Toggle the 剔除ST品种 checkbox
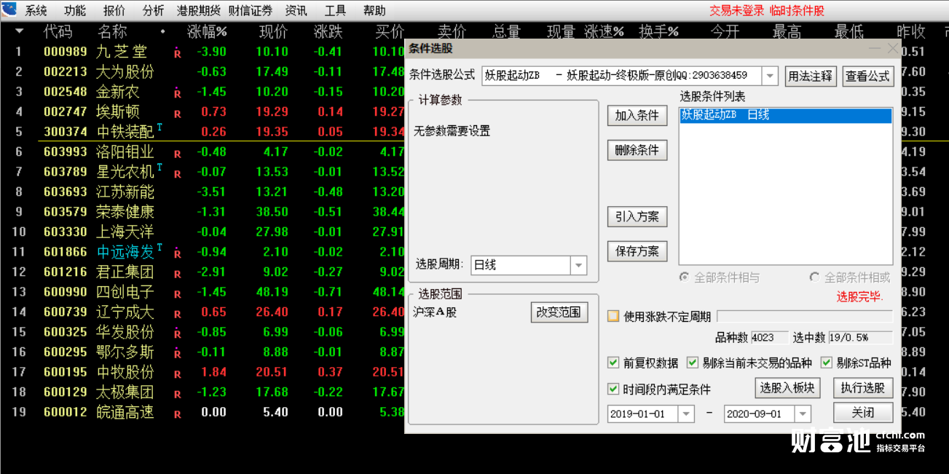This screenshot has width=949, height=474. (x=826, y=363)
